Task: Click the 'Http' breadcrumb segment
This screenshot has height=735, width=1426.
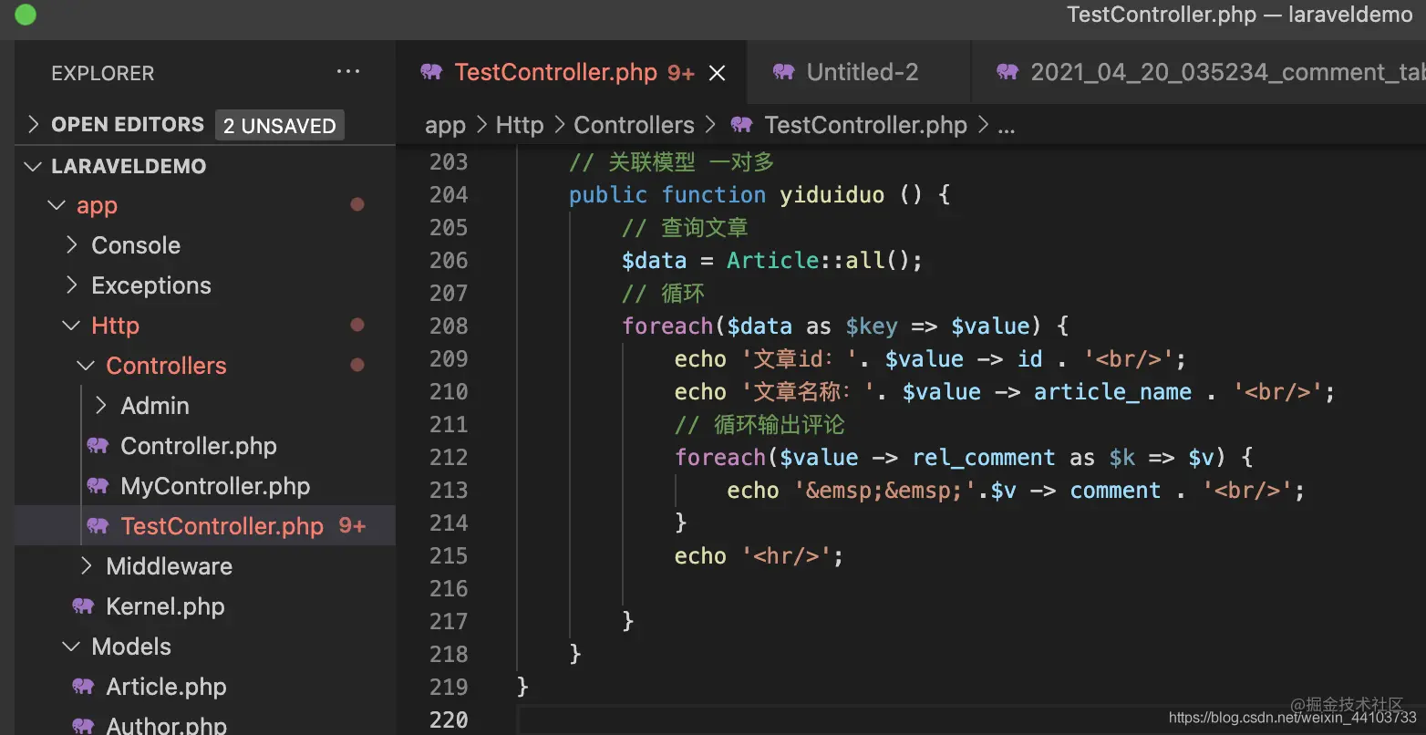Action: [x=520, y=125]
